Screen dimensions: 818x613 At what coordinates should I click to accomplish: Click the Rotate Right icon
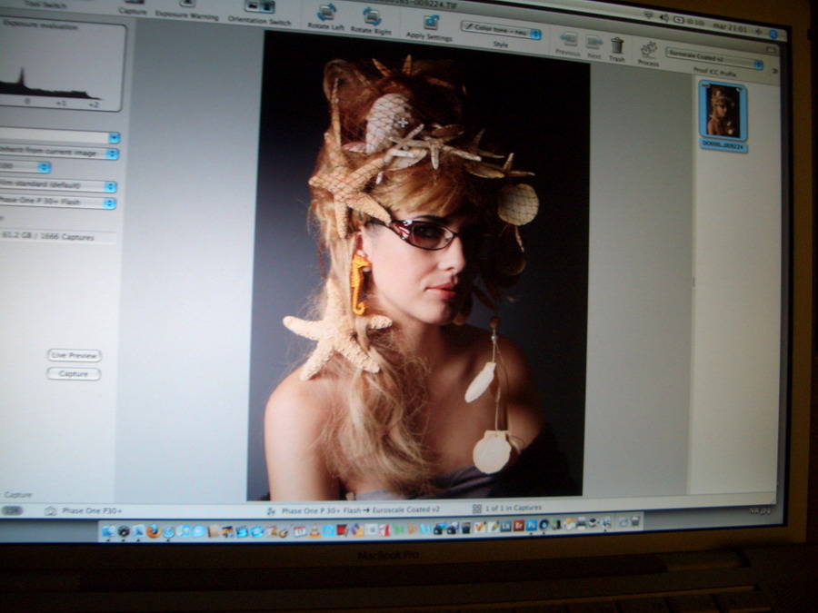372,15
